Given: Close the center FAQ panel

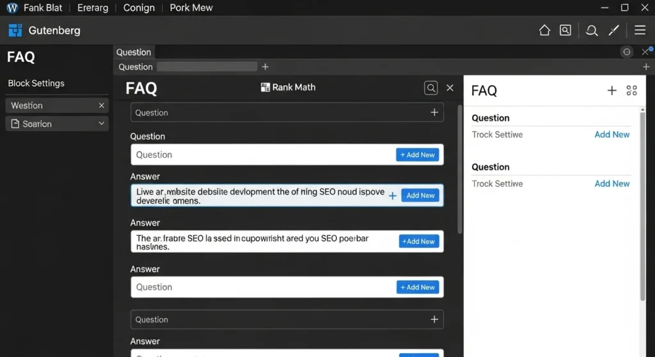Looking at the screenshot, I should (x=450, y=87).
